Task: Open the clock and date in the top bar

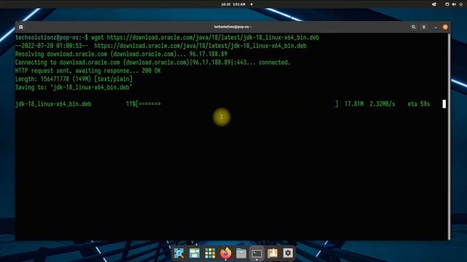Action: tap(233, 4)
